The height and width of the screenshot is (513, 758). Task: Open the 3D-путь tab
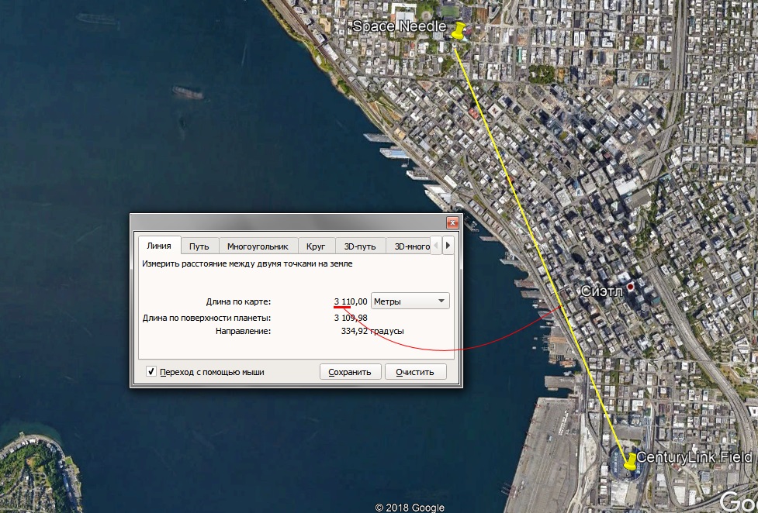pos(360,246)
